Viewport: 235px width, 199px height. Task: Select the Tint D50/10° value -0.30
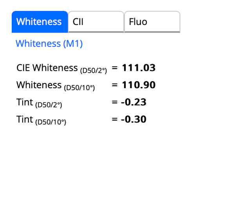(x=134, y=119)
